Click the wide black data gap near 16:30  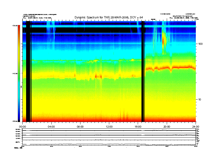coord(142,71)
